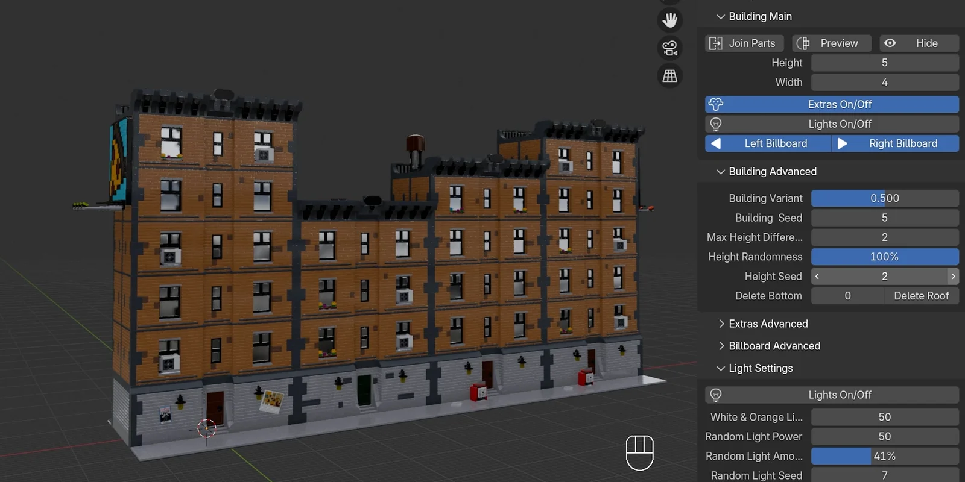Screen dimensions: 965x482
Task: Click the "Height Randomness" label
Action: click(x=755, y=257)
